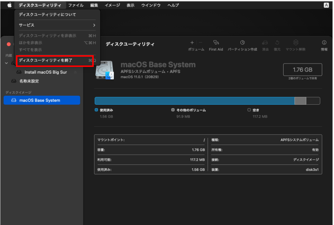Viewport: 334px width, 225px height.
Task: Open the イメージ menu
Action: [x=112, y=5]
